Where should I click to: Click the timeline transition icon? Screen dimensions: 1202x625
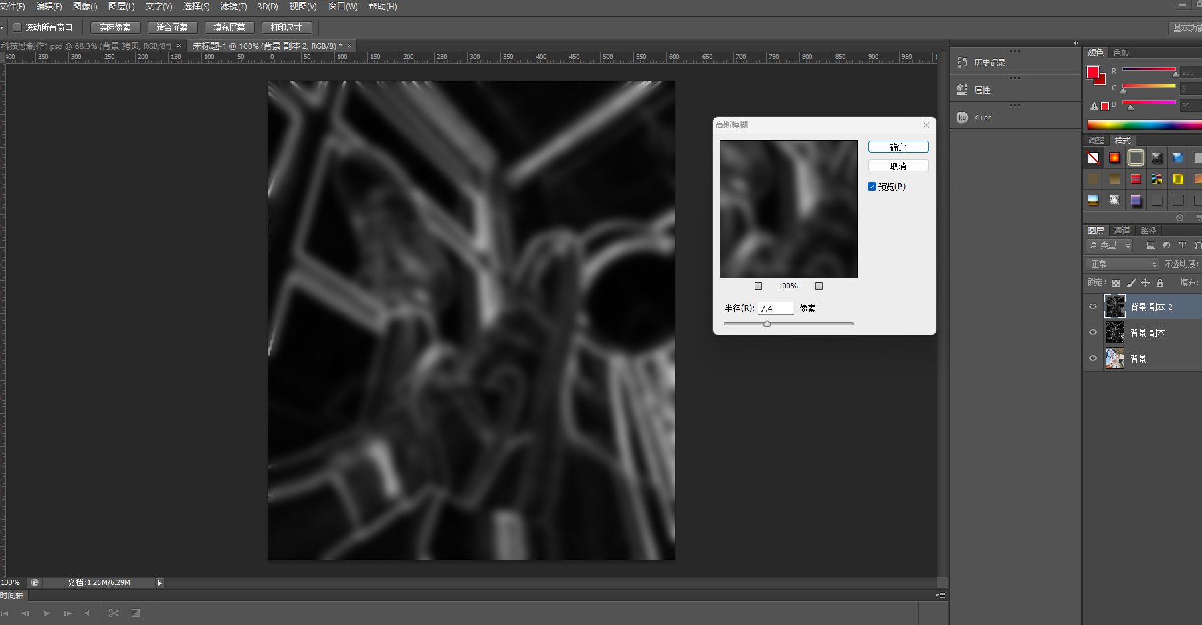coord(136,614)
